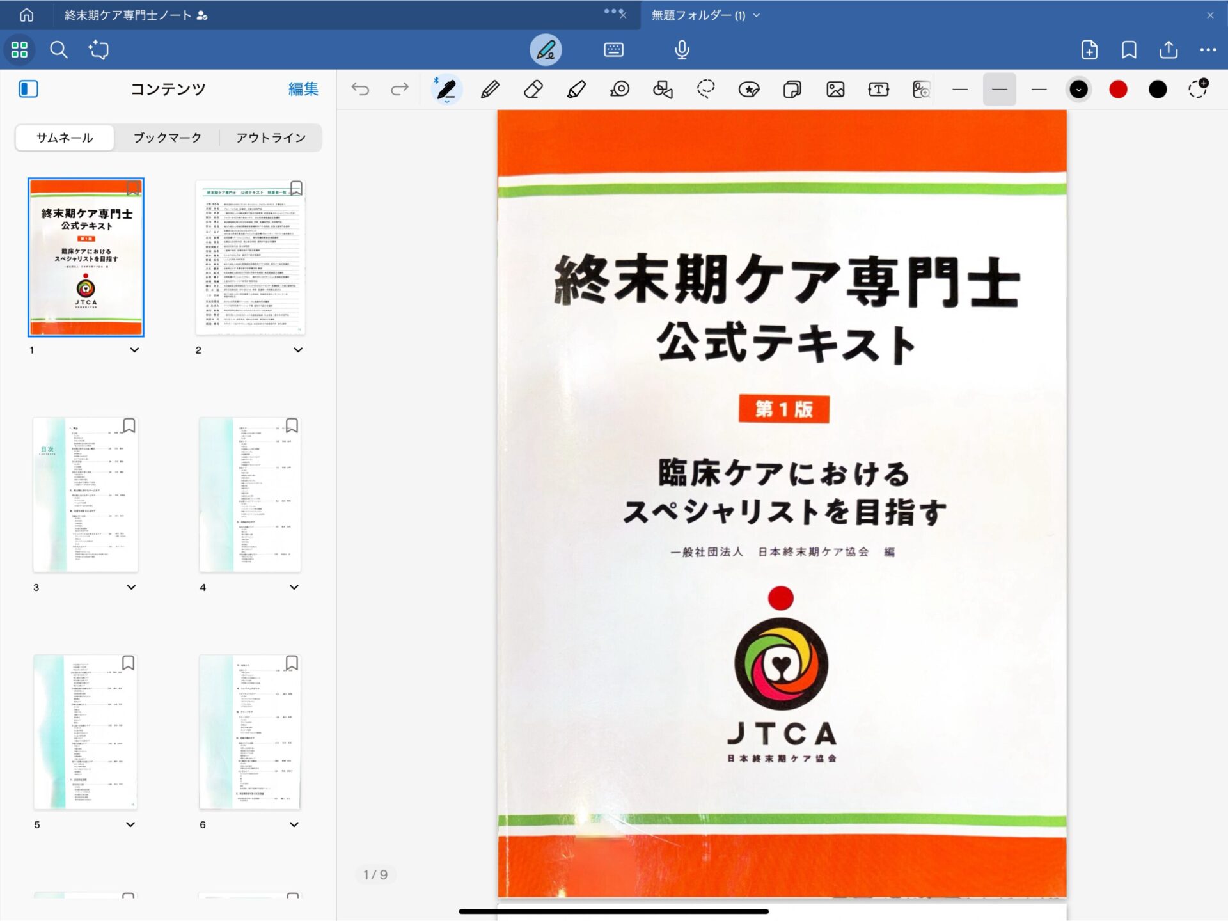Screen dimensions: 1228x921
Task: Toggle bookmark on page 4 thumbnail
Action: coord(292,425)
